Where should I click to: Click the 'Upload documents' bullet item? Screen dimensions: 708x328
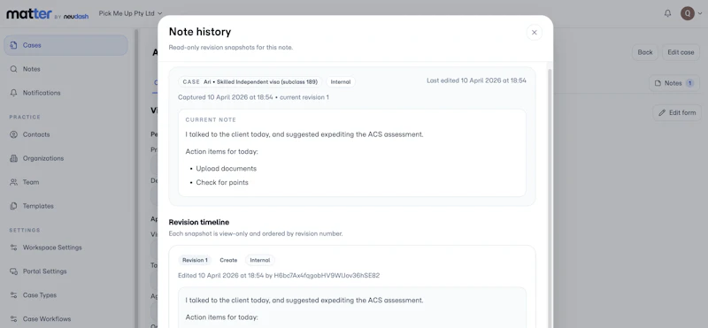pos(227,169)
